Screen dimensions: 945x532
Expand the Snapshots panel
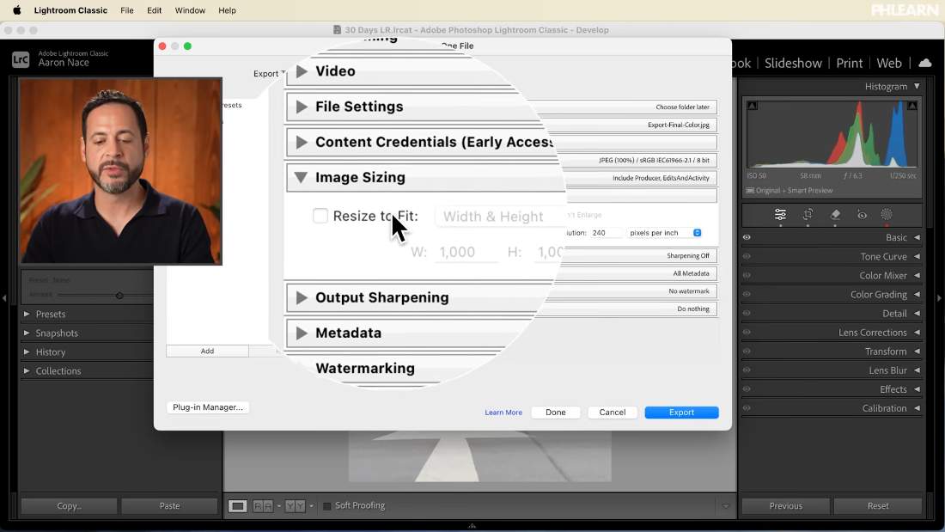coord(27,333)
